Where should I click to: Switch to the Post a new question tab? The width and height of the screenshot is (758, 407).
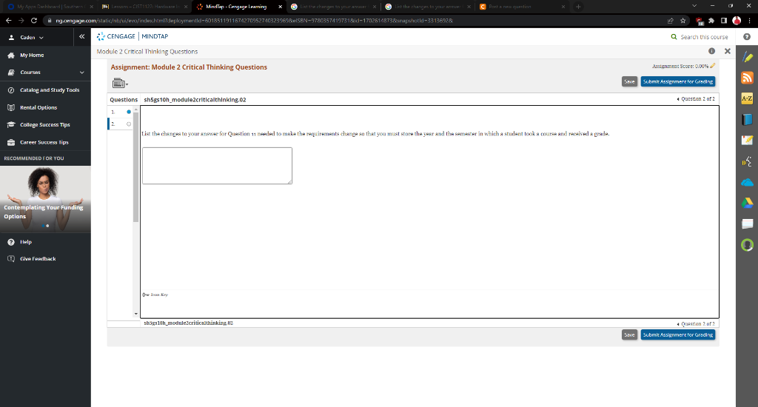tap(521, 7)
